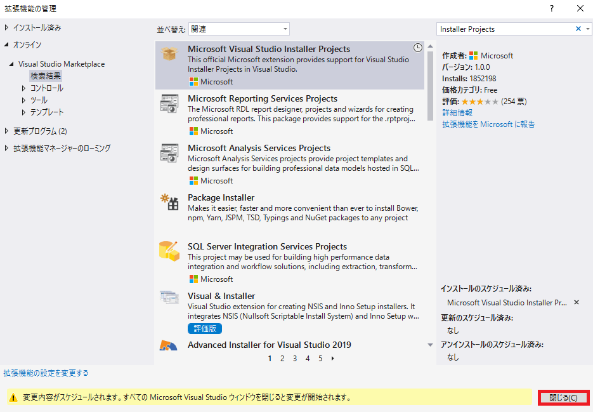Select the Microsoft Analysis Services Projects title
The image size is (593, 412).
click(x=259, y=148)
